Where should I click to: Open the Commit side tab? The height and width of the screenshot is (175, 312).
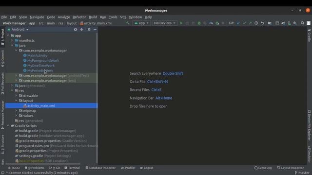coord(2,58)
